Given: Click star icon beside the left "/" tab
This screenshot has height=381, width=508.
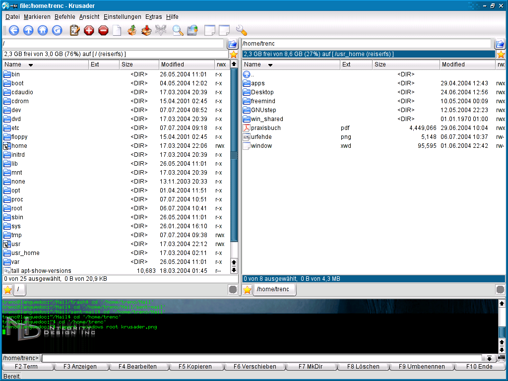Looking at the screenshot, I should [x=7, y=290].
